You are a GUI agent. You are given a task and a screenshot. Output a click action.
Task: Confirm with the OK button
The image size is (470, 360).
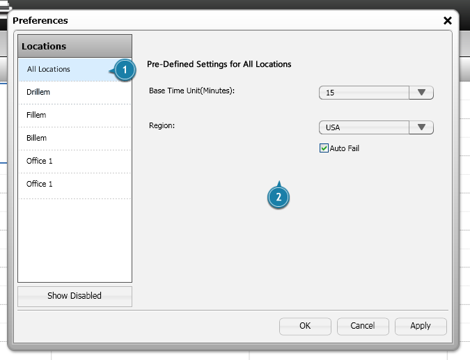305,326
